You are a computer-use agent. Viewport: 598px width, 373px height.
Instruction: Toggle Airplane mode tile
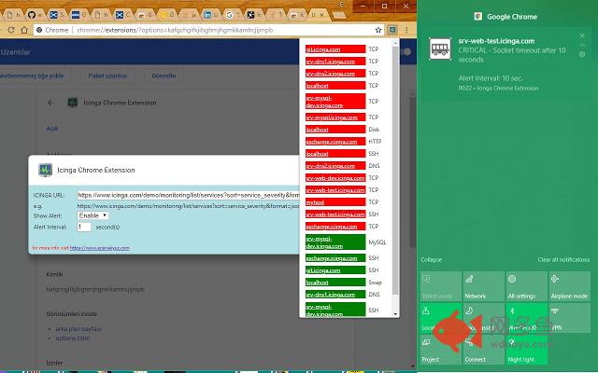[x=569, y=286]
